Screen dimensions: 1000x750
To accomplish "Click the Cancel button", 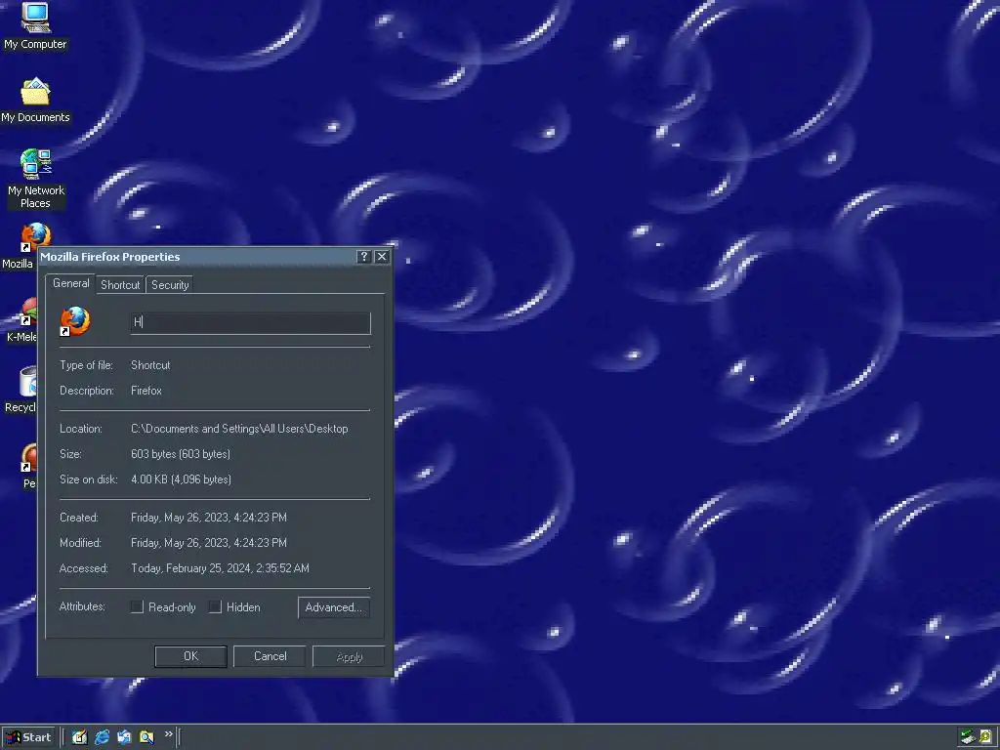I will click(x=270, y=656).
